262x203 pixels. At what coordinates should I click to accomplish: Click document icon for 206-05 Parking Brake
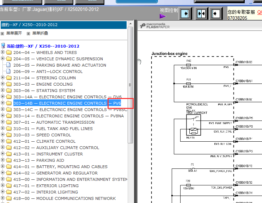8,65
